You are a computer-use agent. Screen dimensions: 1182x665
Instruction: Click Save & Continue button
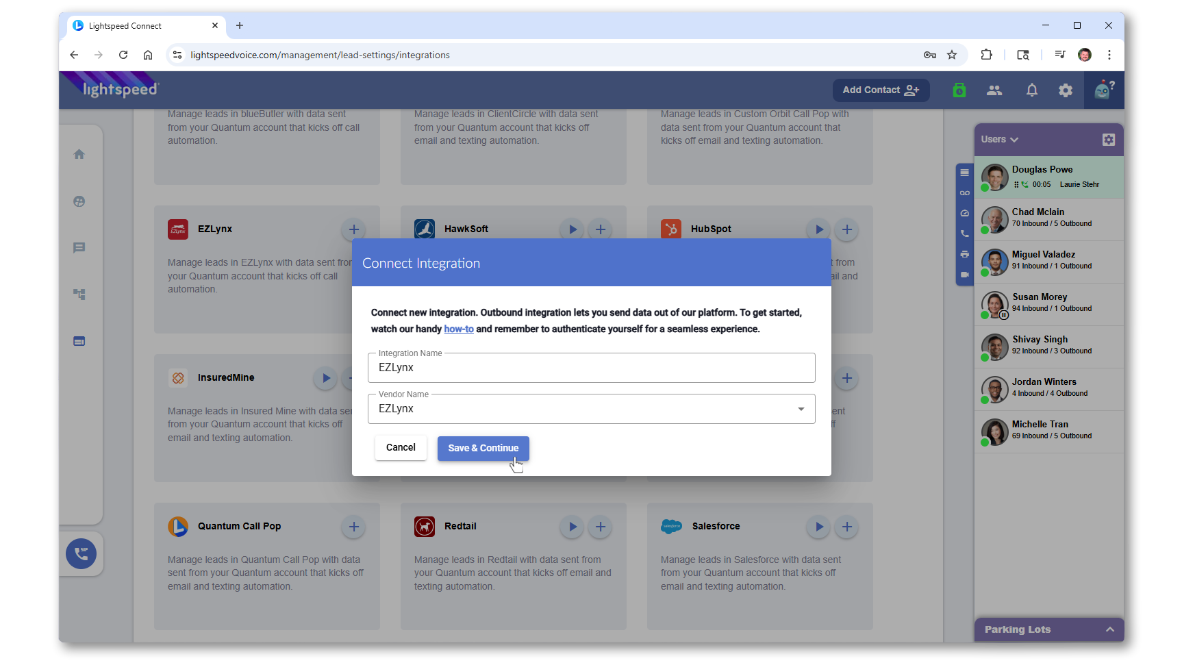[x=483, y=448]
